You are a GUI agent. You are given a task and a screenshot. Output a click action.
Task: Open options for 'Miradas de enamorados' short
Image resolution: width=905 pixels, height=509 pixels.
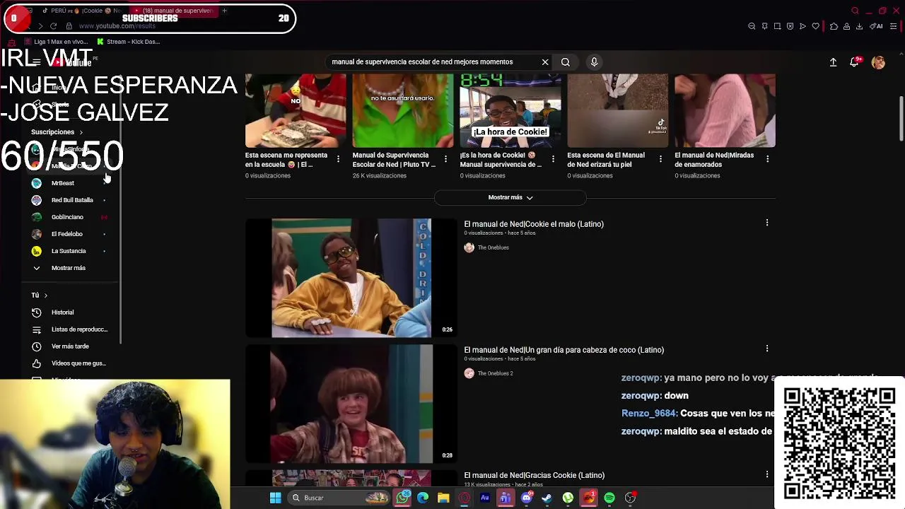click(x=768, y=159)
